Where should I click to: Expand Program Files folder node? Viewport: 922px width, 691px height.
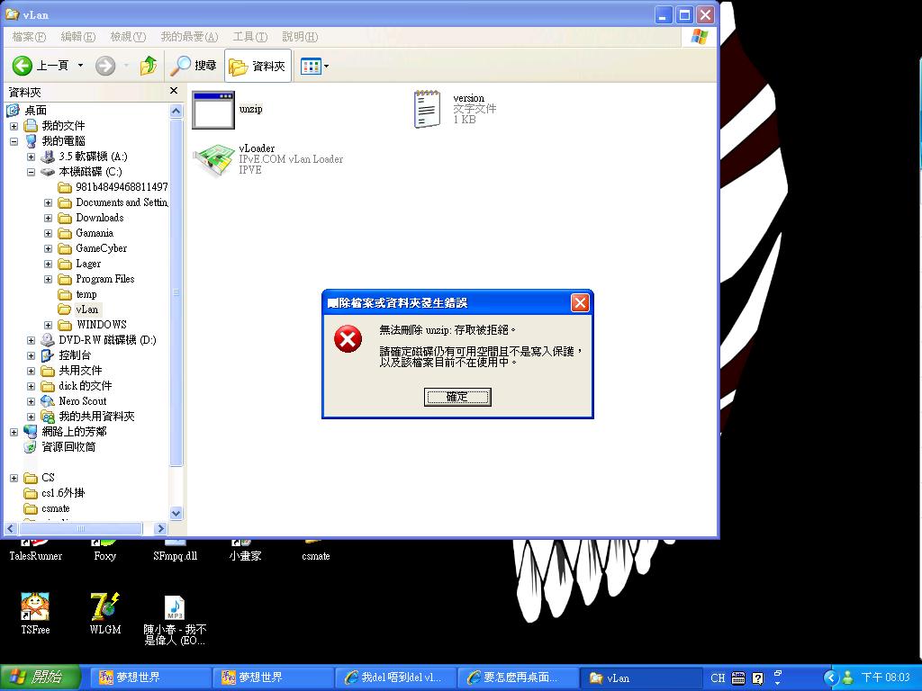tap(49, 279)
